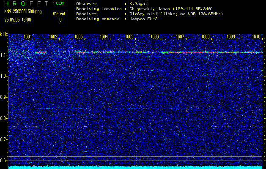This screenshot has height=169, width=266.
Task: Click the HROFFT title text
Action: click(x=26, y=3)
